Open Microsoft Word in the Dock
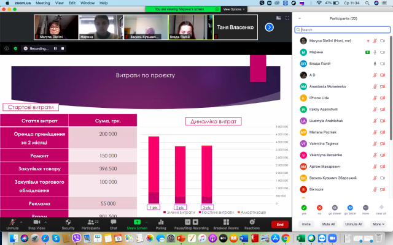The height and width of the screenshot is (245, 393). pyautogui.click(x=244, y=238)
